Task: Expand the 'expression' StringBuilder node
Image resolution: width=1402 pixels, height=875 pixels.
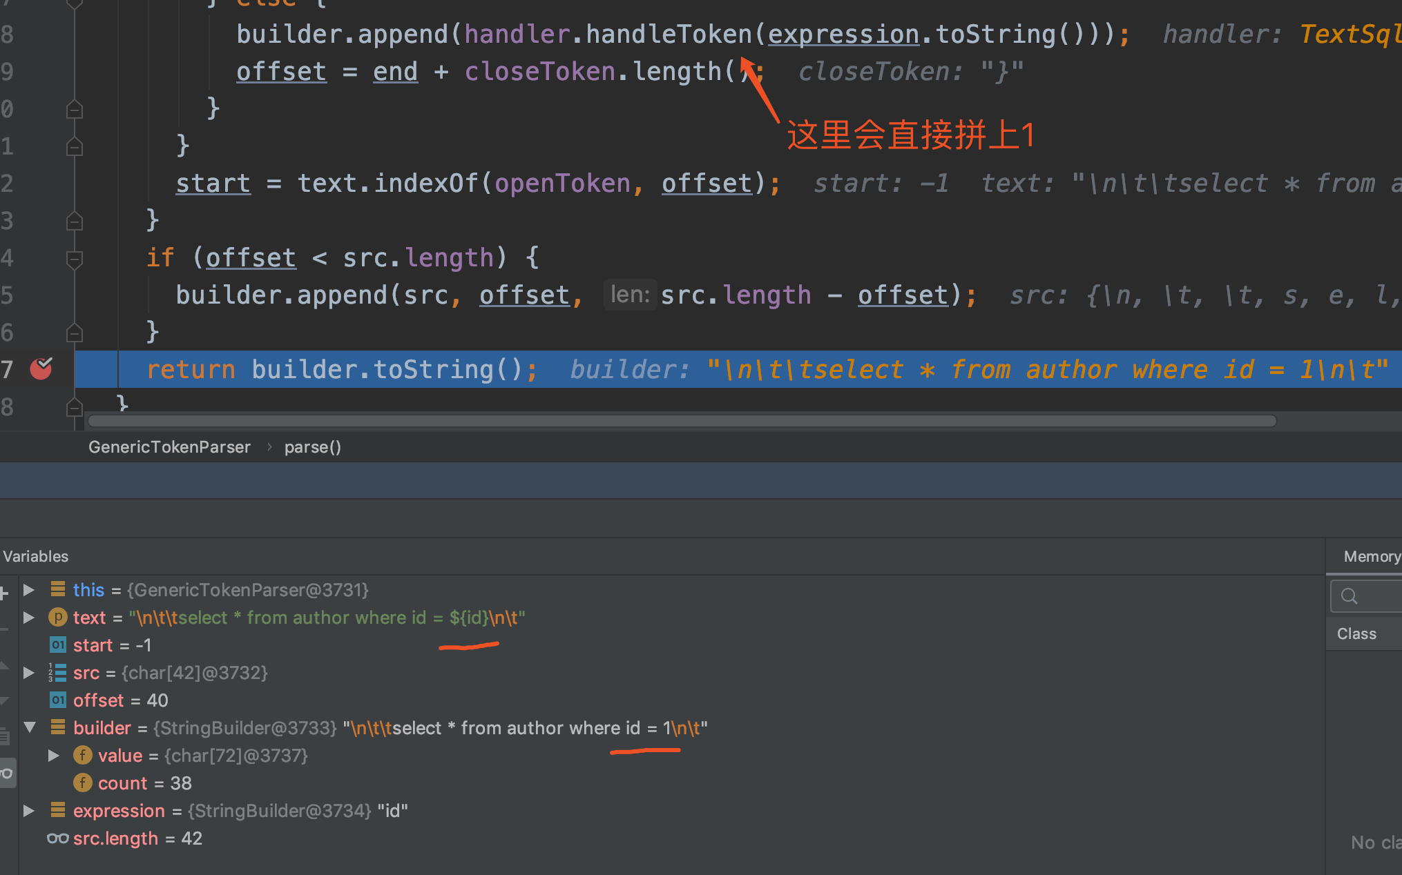Action: 29,811
